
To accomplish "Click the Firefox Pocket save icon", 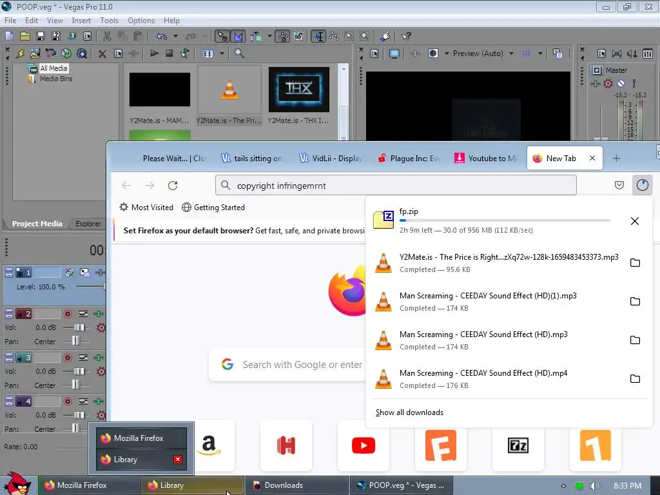I will [619, 185].
